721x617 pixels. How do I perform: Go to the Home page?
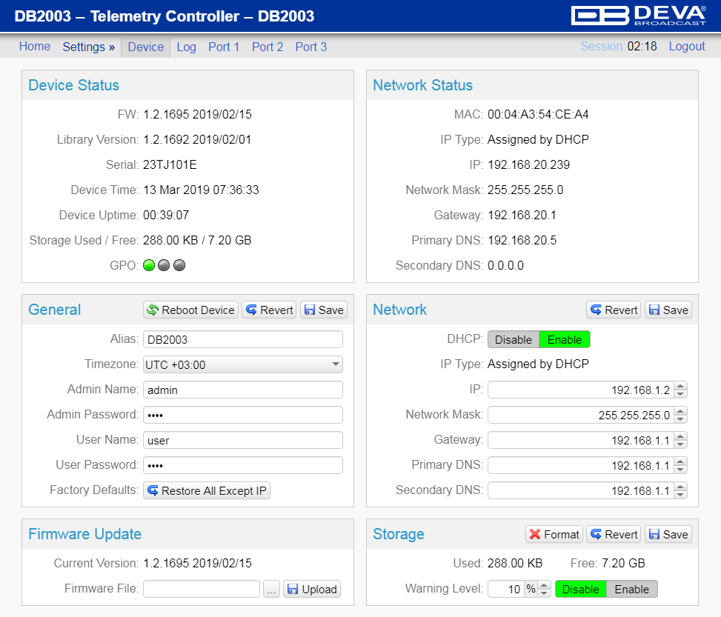(35, 47)
